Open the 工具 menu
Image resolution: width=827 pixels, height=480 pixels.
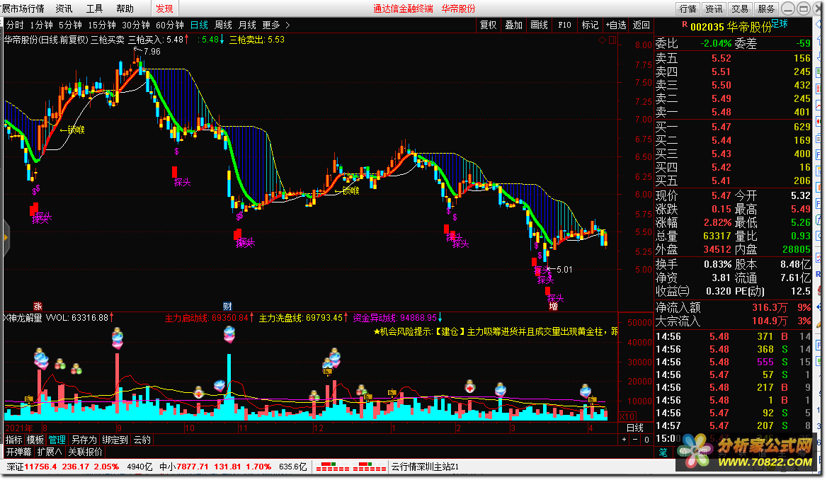click(94, 8)
